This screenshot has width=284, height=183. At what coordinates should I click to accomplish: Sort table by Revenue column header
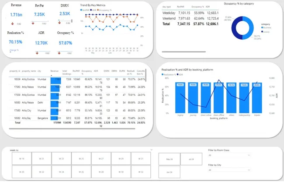coord(54,71)
